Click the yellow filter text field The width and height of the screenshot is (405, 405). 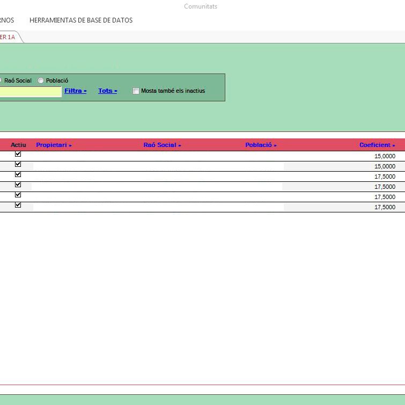30,91
